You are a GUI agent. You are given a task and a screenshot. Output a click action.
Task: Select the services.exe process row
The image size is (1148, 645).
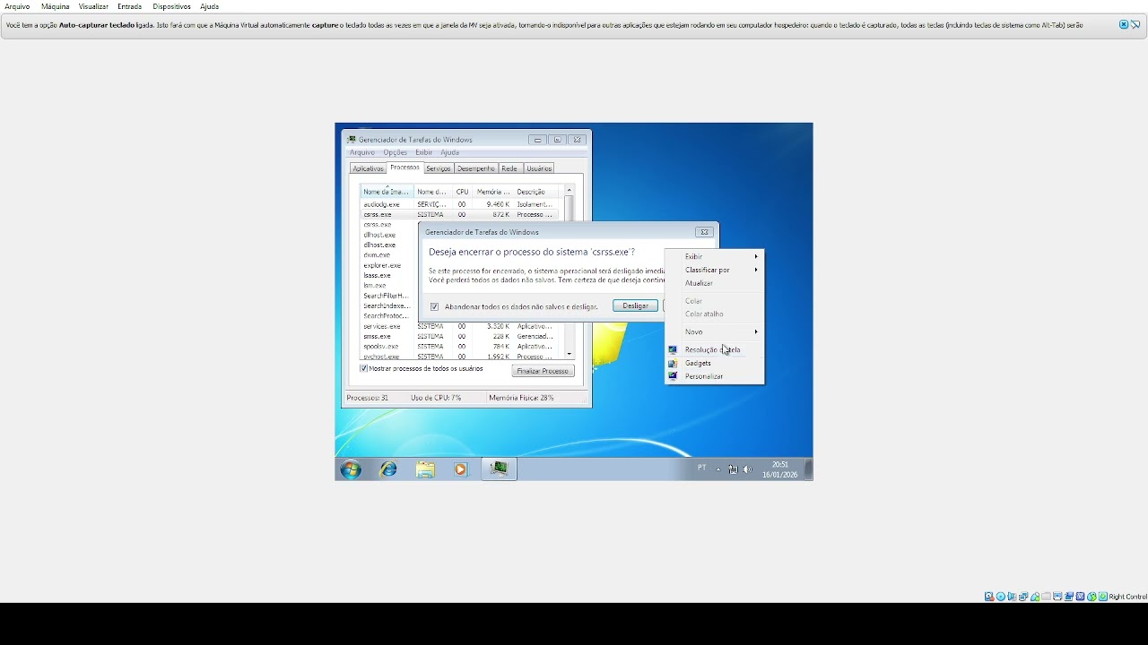point(459,326)
